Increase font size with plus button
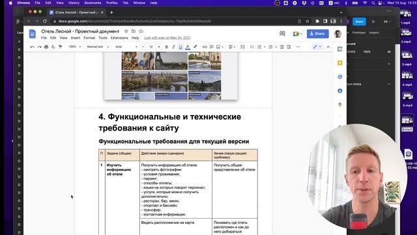 [159, 47]
